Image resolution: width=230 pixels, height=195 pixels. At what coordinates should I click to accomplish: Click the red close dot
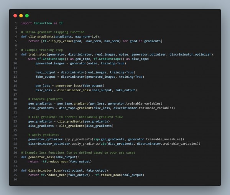point(15,16)
